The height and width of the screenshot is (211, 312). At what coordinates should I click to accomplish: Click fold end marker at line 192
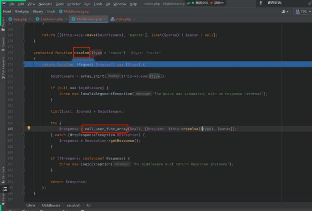23,170
